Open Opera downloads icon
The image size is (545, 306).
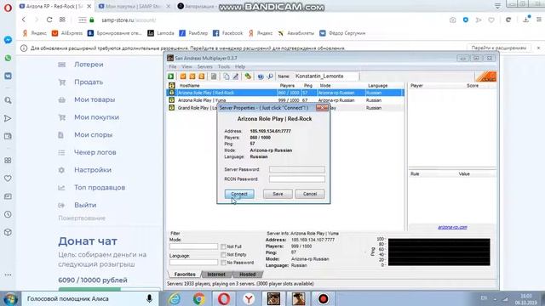[526, 20]
